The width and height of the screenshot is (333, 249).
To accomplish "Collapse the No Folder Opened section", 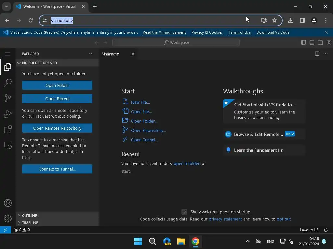I will pos(57,63).
